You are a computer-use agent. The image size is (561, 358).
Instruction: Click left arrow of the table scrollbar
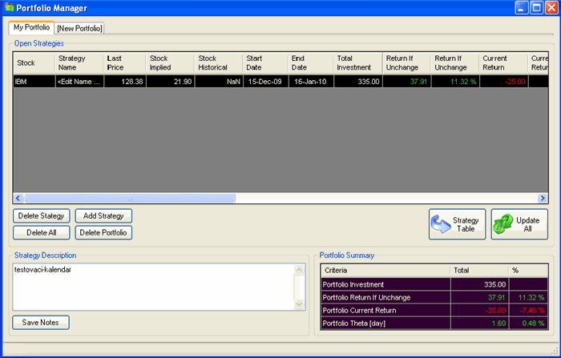click(18, 198)
